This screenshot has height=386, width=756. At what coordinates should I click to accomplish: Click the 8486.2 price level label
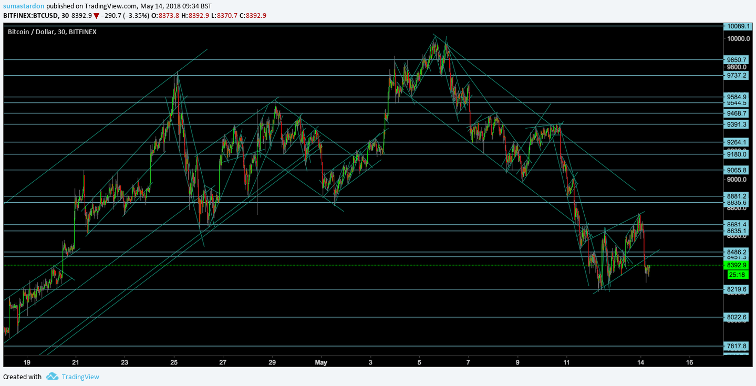pos(737,252)
